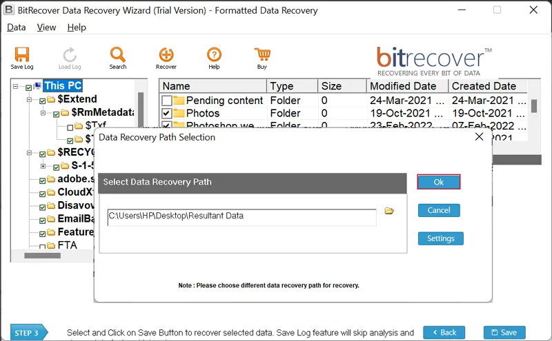Toggle the EmailBa folder checkbox
552x341 pixels.
pos(42,220)
